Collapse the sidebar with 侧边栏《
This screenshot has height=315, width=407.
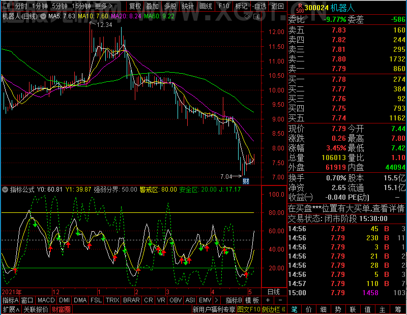point(274,309)
